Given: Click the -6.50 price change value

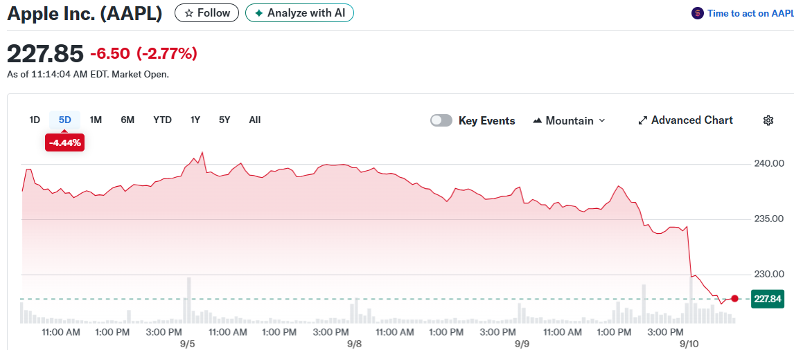Looking at the screenshot, I should 110,53.
